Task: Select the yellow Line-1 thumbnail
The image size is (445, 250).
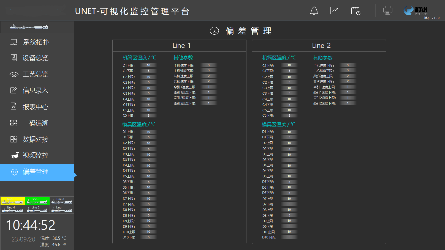Action: [13, 201]
